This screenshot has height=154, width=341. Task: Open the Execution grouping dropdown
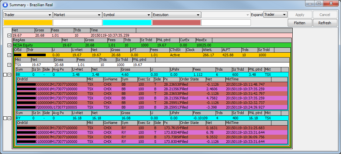coord(198,15)
